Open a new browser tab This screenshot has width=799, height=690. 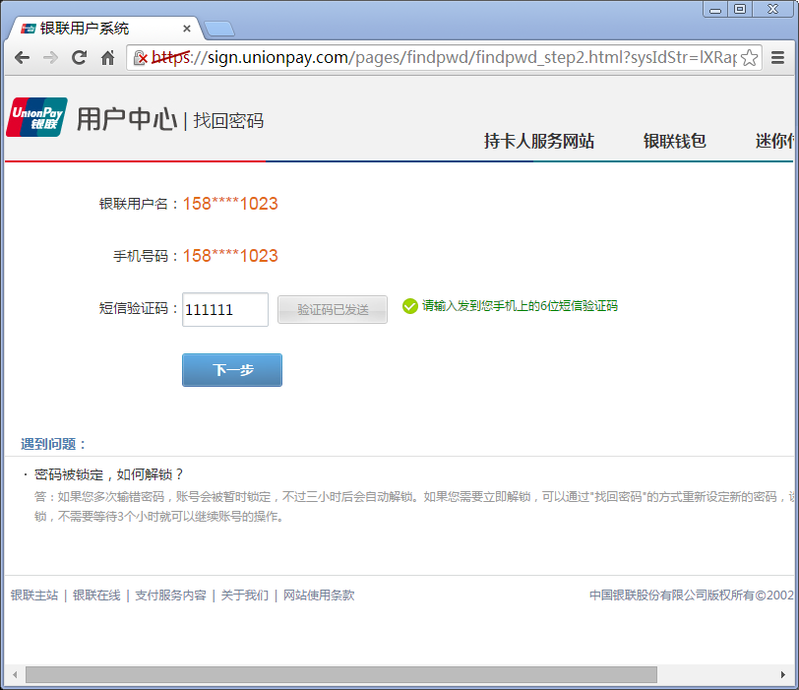219,30
